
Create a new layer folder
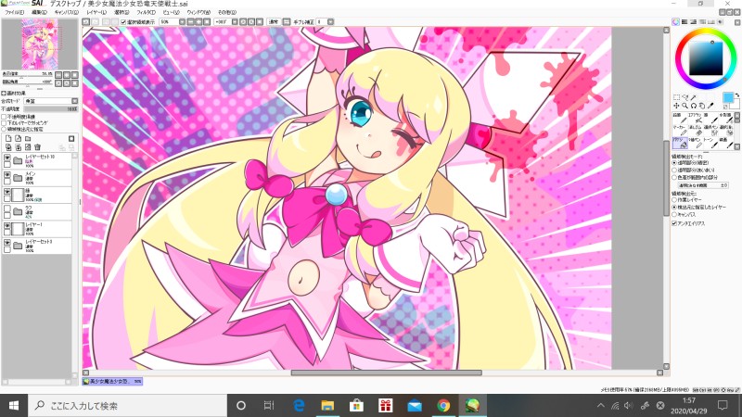tap(28, 138)
